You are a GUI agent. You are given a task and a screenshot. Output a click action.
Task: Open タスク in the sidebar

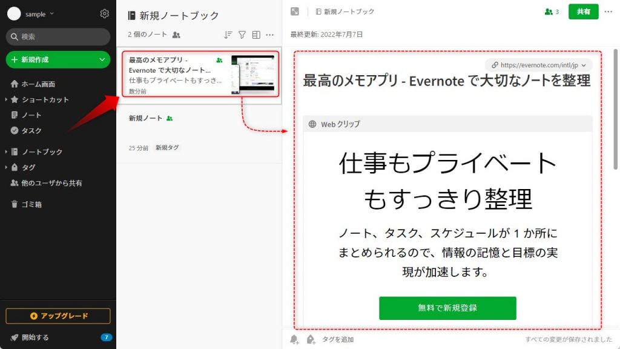(x=31, y=131)
